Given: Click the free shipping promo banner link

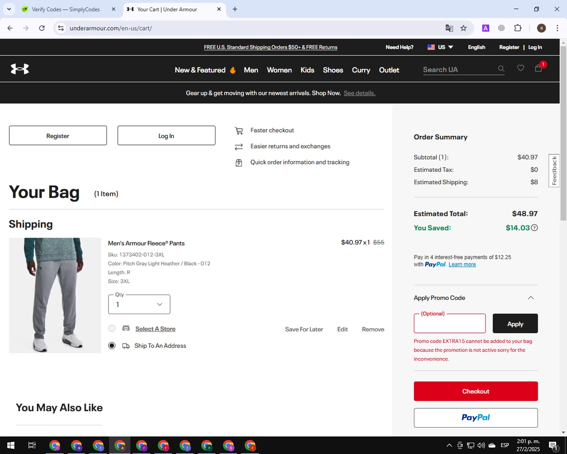Looking at the screenshot, I should (x=271, y=47).
